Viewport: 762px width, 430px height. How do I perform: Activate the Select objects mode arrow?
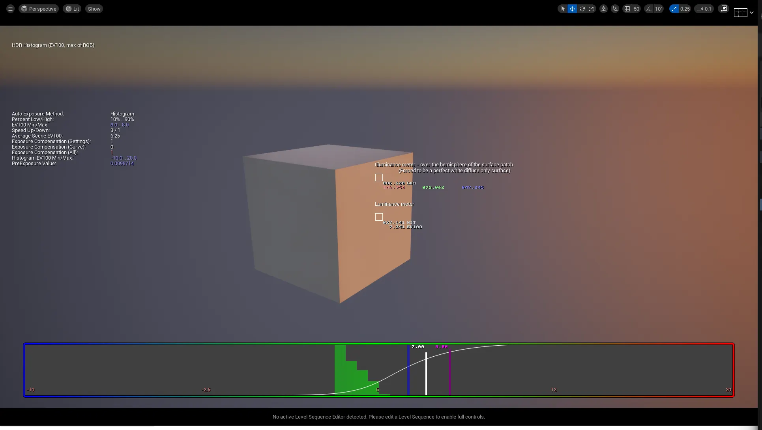[563, 9]
